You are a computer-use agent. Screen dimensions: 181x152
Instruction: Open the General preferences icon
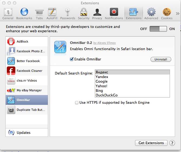click(x=8, y=12)
